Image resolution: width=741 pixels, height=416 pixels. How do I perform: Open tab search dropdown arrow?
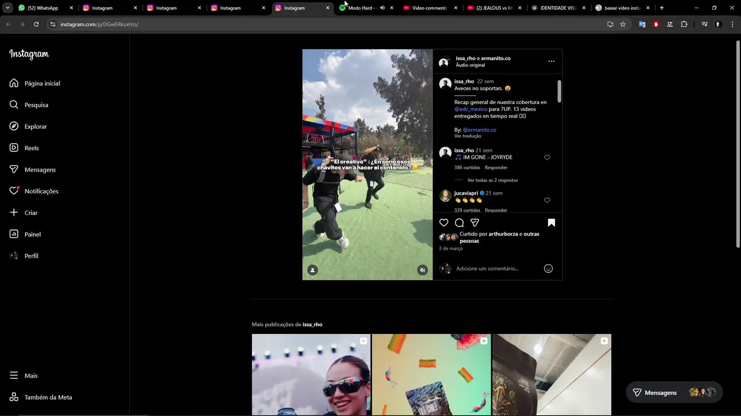point(8,8)
